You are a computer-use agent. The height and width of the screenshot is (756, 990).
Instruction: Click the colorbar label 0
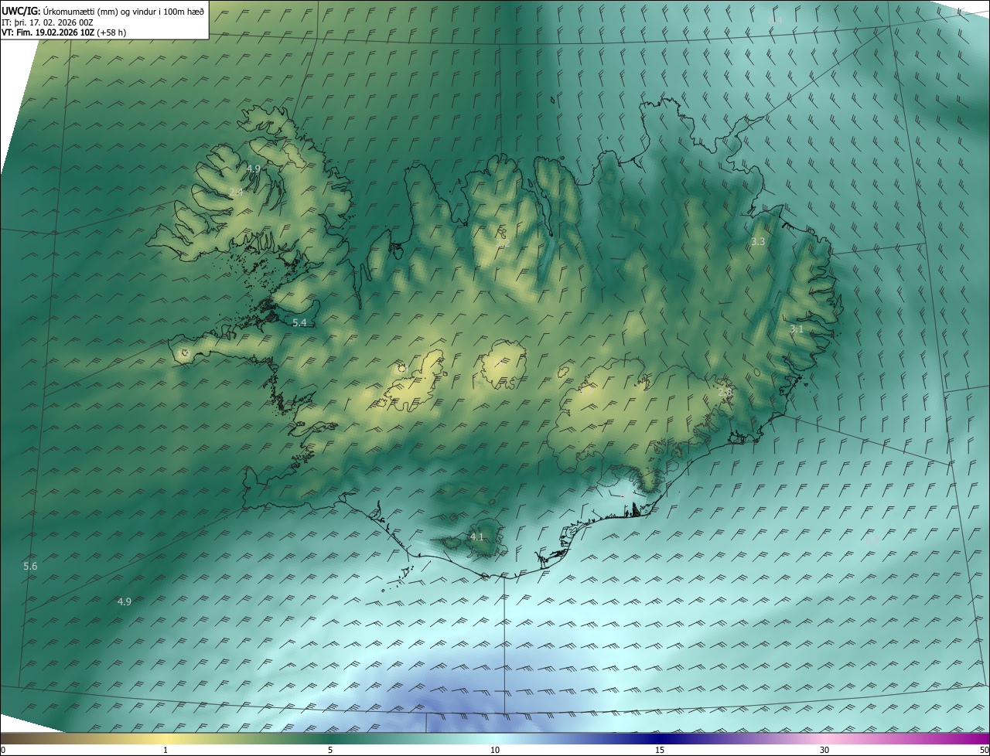click(x=3, y=750)
